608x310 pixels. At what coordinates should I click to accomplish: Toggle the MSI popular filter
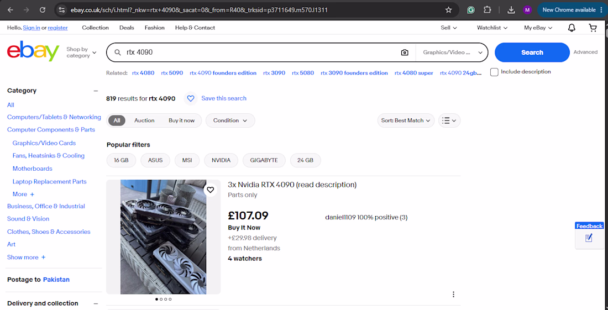[187, 160]
